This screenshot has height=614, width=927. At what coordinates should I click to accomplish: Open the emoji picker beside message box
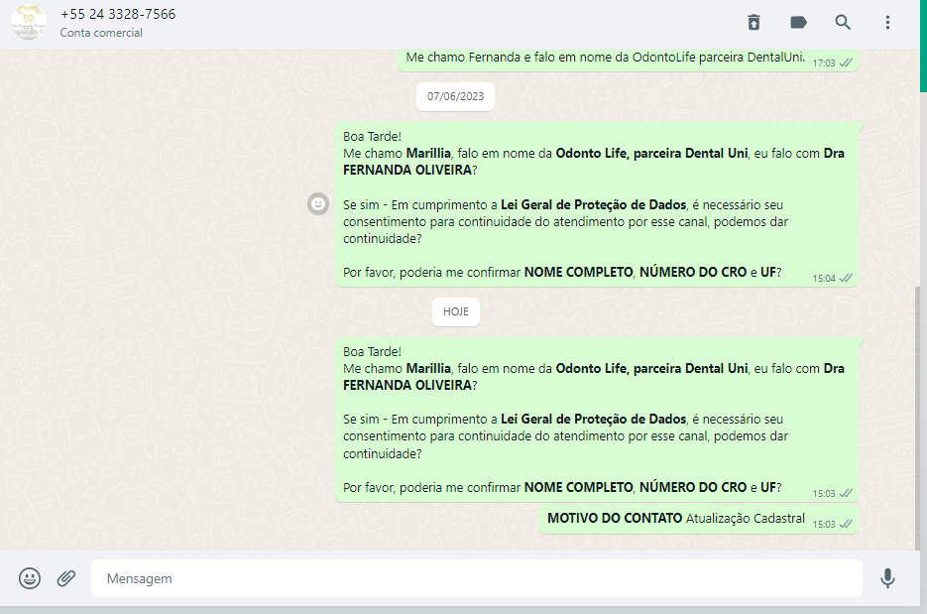point(30,578)
